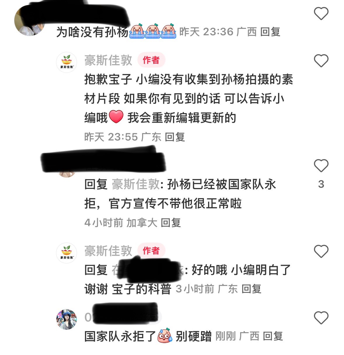This screenshot has height=355, width=344.
Task: Like the author's 好的哦 小编明白了 reply
Action: coord(321,251)
